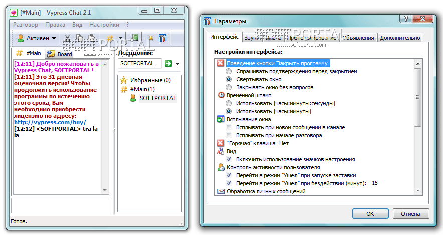443x235 pixels.
Task: Toggle Включить использование значков настроения
Action: point(229,159)
